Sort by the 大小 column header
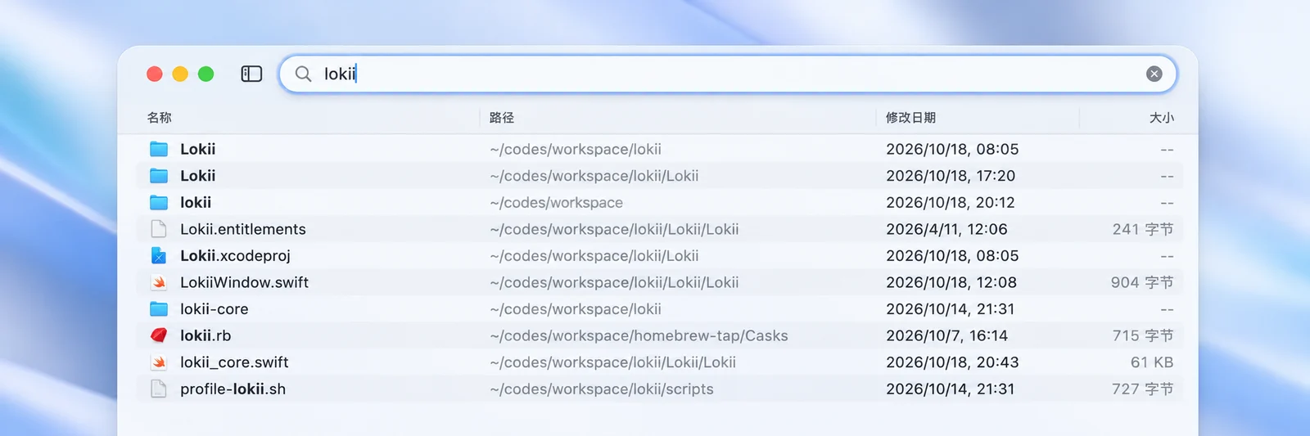The height and width of the screenshot is (436, 1310). tap(1161, 118)
